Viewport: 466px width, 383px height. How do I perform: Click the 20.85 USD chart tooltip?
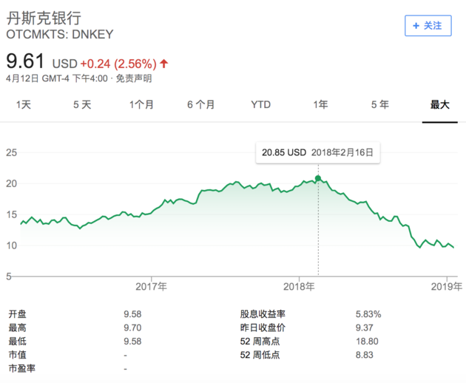click(318, 153)
